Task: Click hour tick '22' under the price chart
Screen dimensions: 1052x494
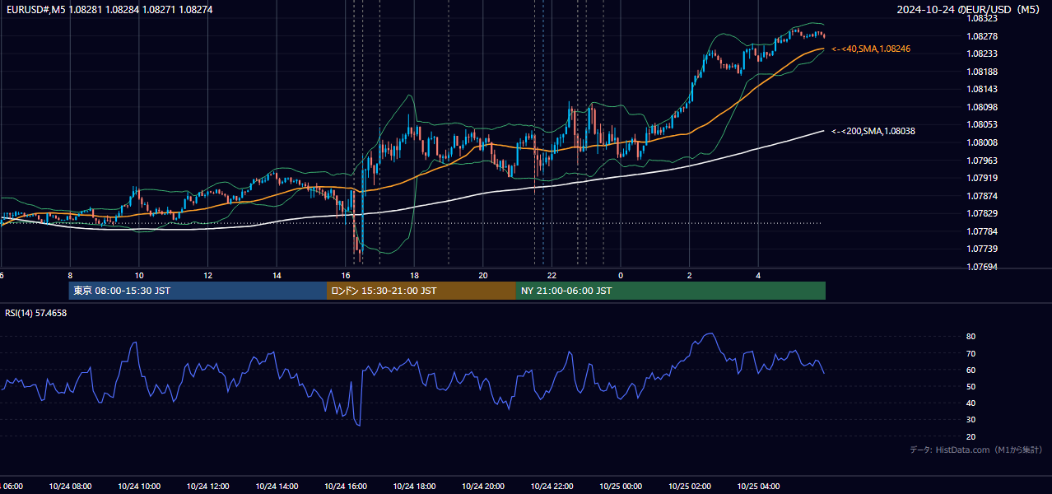Action: (552, 275)
